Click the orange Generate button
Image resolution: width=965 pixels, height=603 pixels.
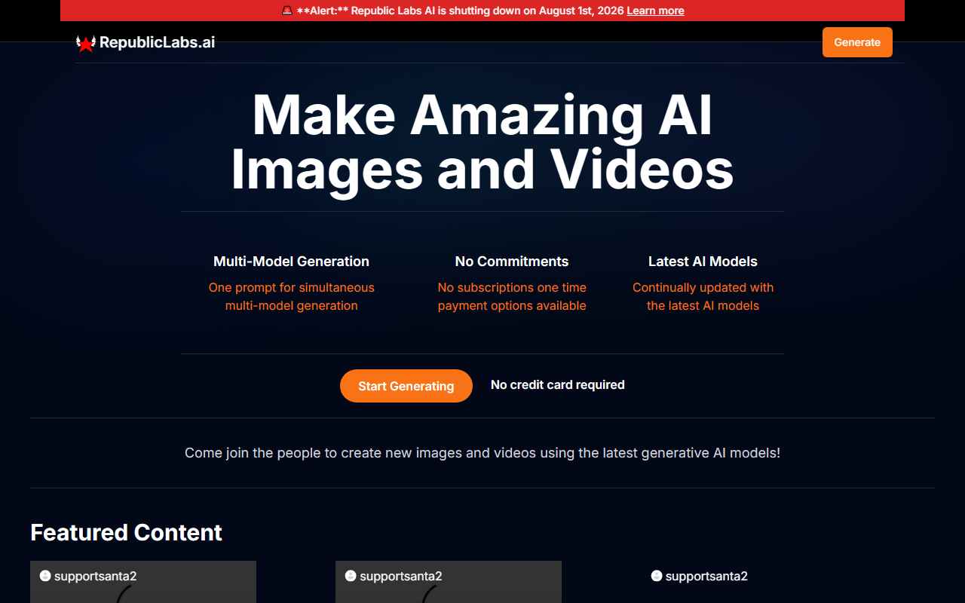point(857,42)
